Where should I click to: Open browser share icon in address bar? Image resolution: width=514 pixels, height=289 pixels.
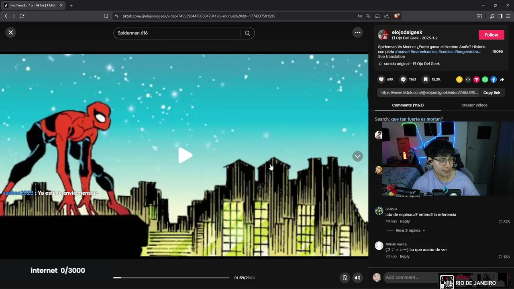point(386,16)
